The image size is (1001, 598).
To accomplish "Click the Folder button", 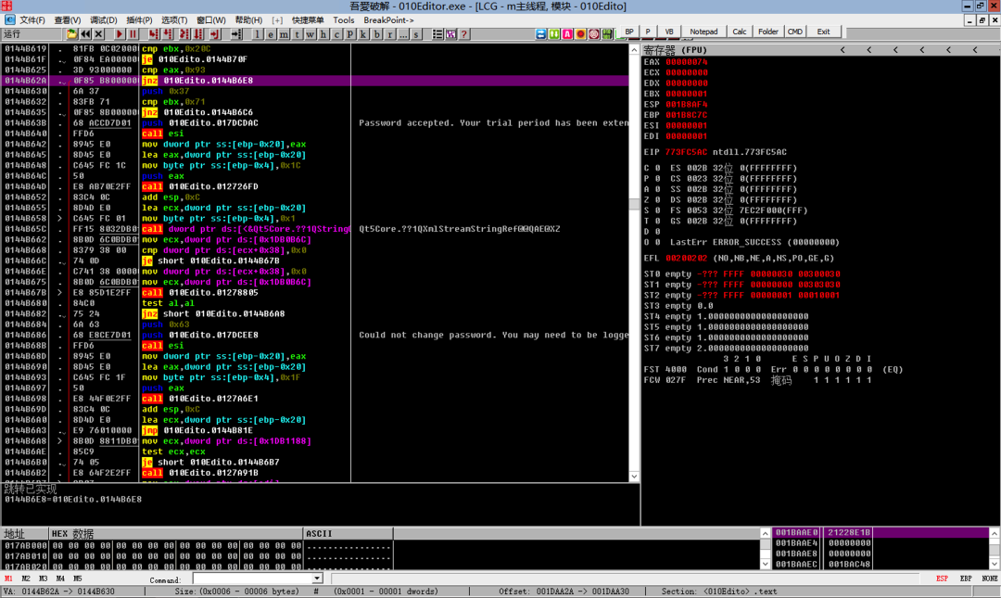I will tap(768, 32).
